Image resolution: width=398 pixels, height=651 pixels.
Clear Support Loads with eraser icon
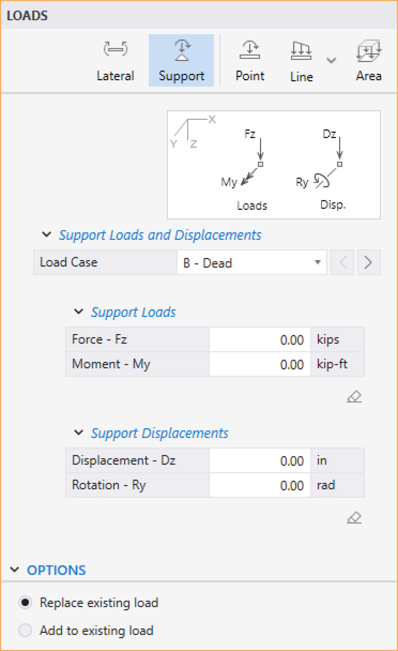coord(354,397)
